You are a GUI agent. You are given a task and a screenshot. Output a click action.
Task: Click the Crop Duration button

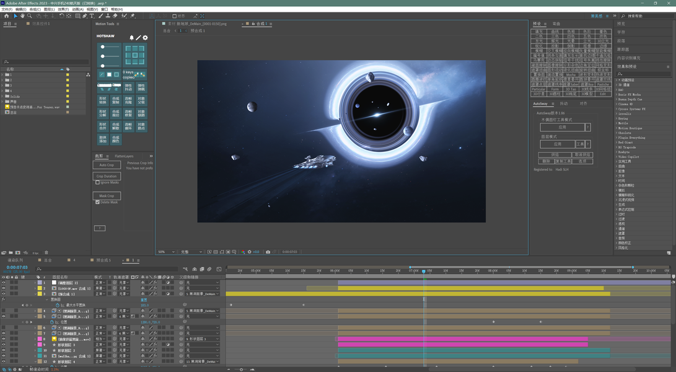107,176
